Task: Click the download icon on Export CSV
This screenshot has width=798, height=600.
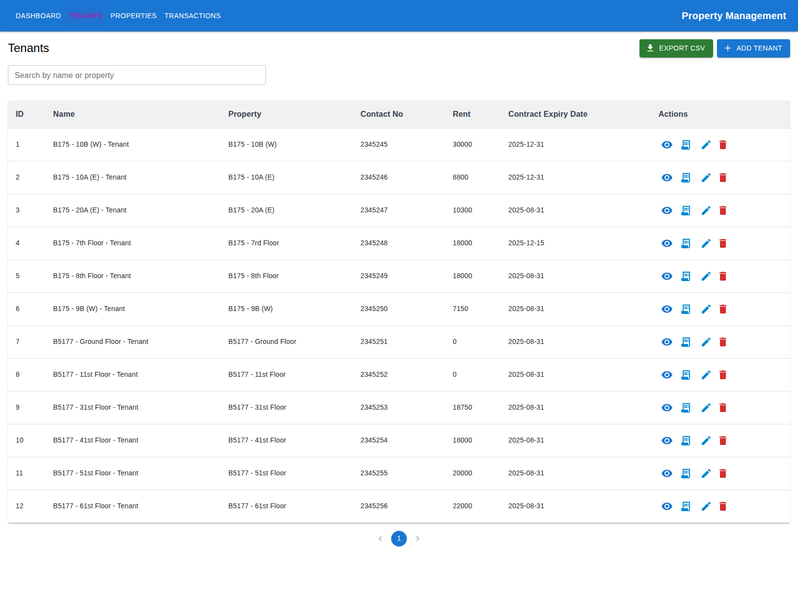Action: coord(650,48)
